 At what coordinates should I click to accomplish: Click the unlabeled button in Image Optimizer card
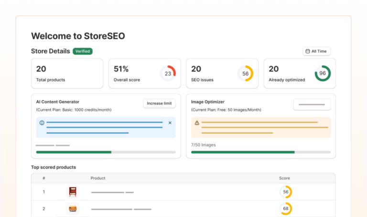(312, 104)
